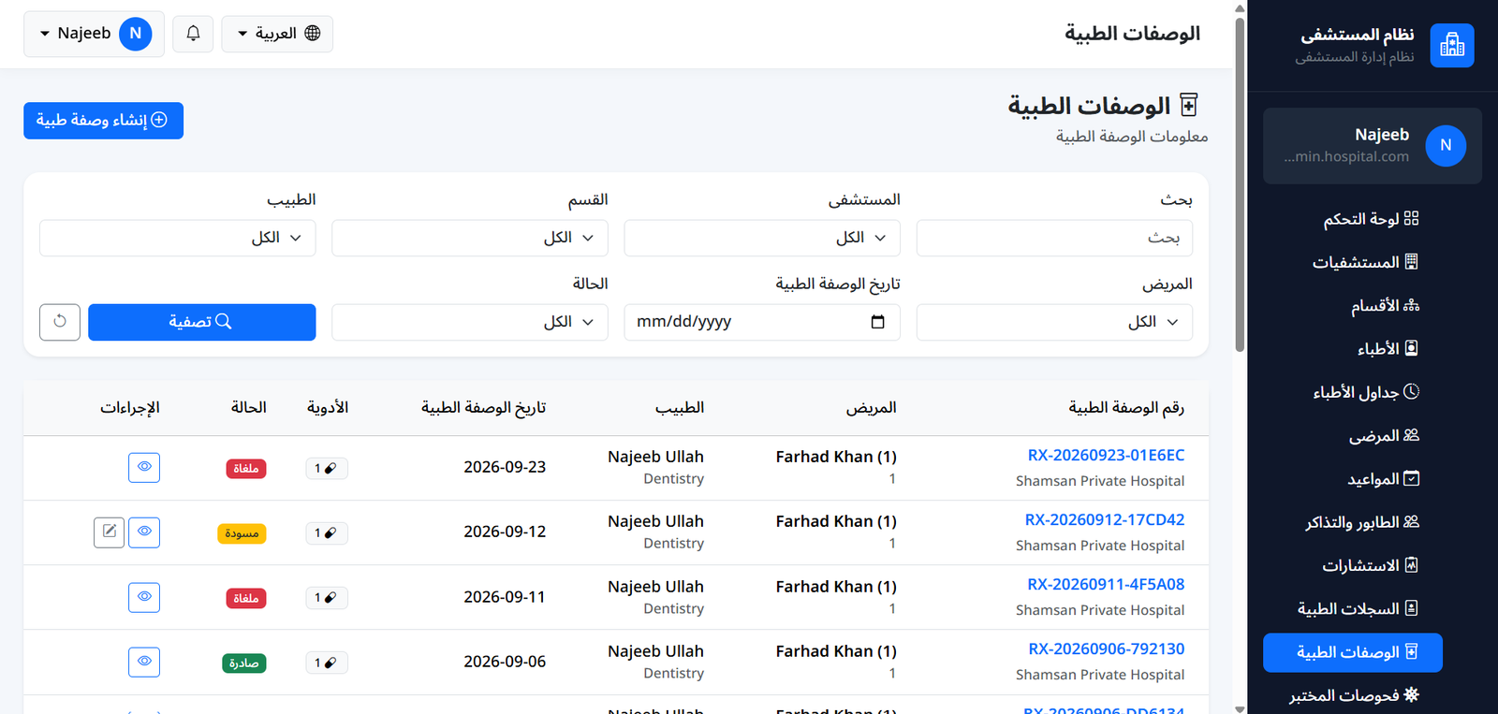Click the بحث search input field
Viewport: 1498px width, 714px height.
click(1054, 238)
